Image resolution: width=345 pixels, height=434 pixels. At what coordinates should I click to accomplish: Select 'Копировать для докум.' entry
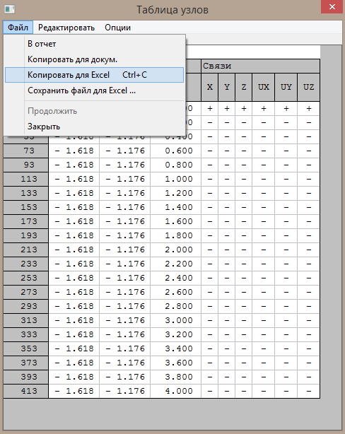point(94,59)
